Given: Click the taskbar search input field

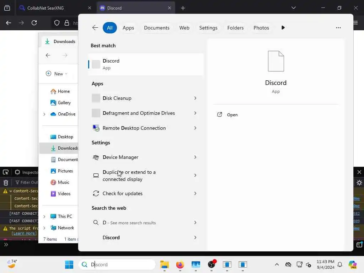Looking at the screenshot, I should (x=117, y=264).
